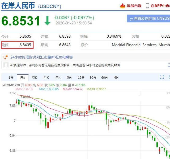The width and height of the screenshot is (170, 159).
Task: Click the timestamp 2020-01-20 15:30:54
Action: [x=74, y=23]
